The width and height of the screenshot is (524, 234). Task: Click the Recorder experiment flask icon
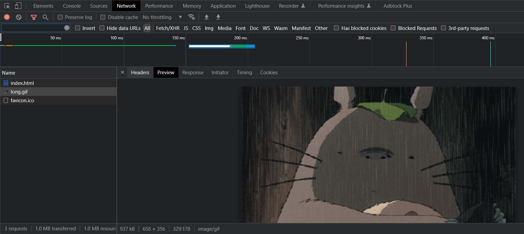(303, 6)
